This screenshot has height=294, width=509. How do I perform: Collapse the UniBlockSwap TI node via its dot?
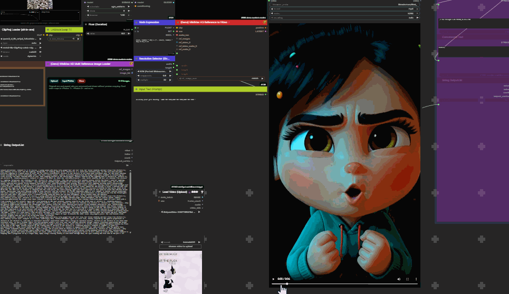tap(48, 30)
